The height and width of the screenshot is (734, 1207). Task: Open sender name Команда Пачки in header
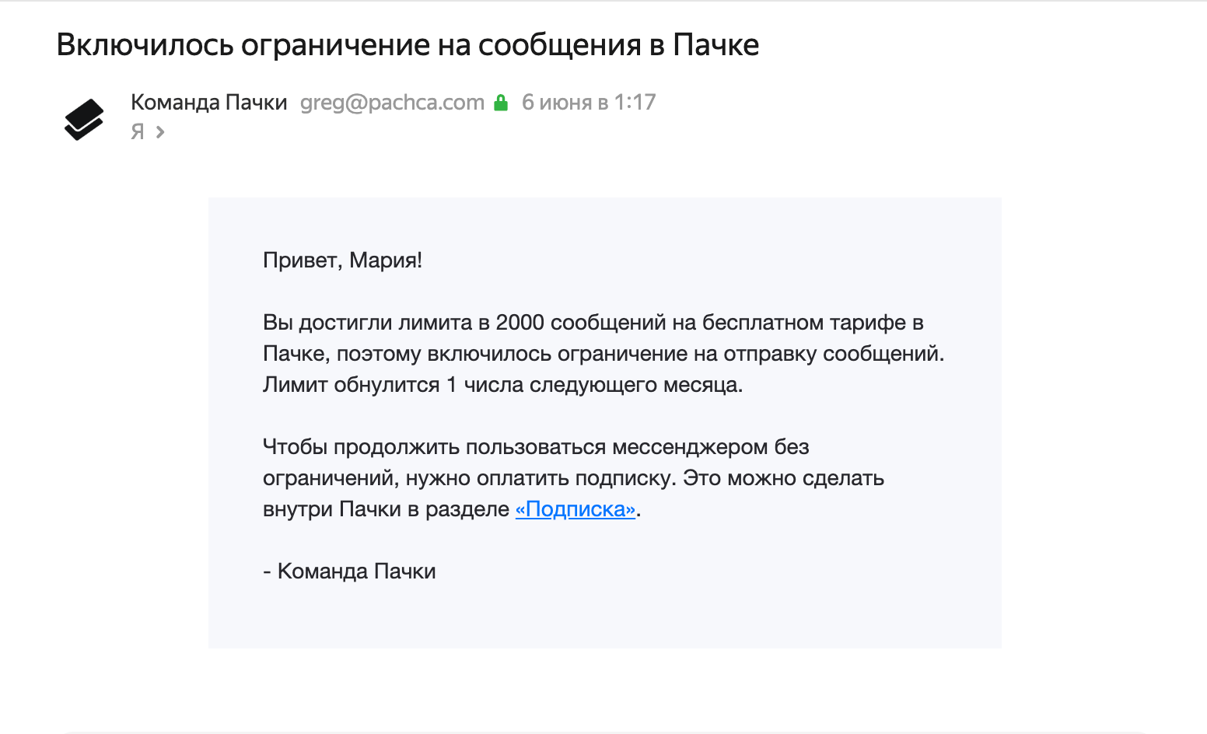[208, 103]
